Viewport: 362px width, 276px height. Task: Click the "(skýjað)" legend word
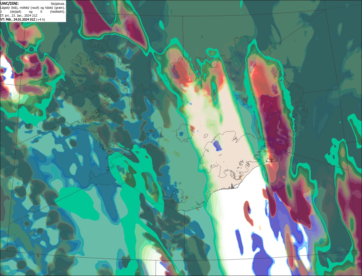click(x=16, y=12)
